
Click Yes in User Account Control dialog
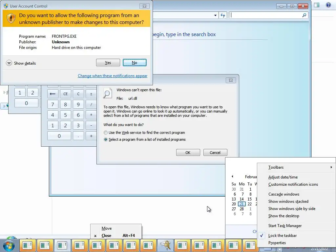pos(108,63)
